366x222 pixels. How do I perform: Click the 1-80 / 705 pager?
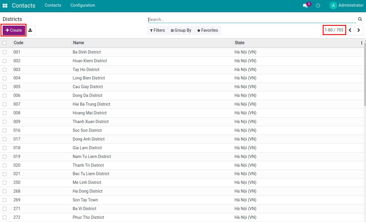(334, 30)
